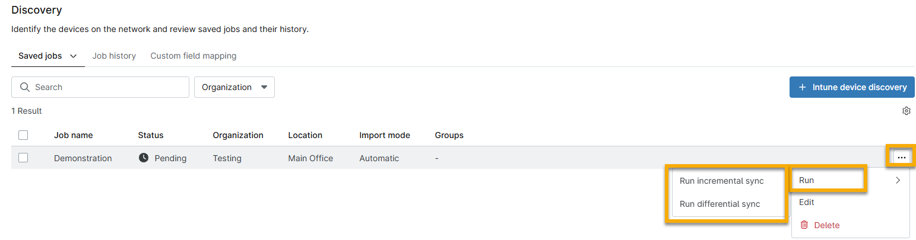The width and height of the screenshot is (916, 240).
Task: Sort by the Job name column header
Action: (74, 135)
